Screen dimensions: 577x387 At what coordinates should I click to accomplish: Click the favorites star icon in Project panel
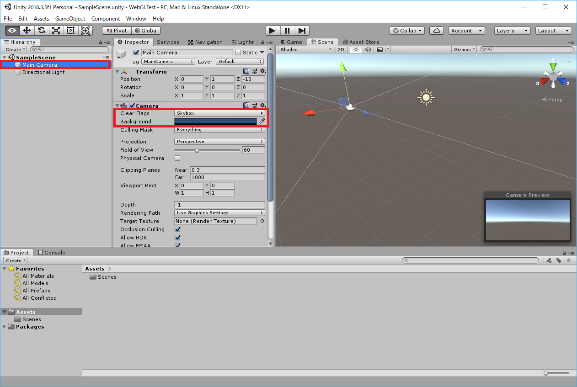568,260
